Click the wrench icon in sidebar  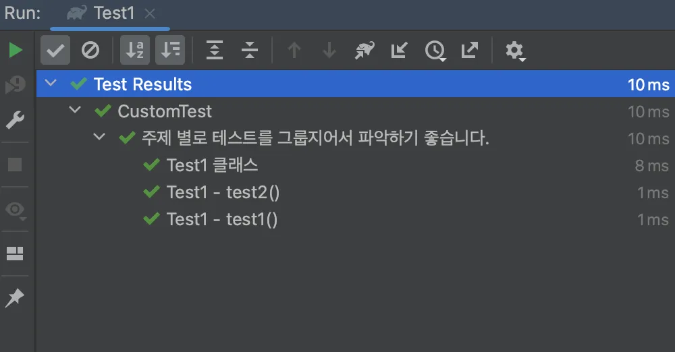point(15,120)
